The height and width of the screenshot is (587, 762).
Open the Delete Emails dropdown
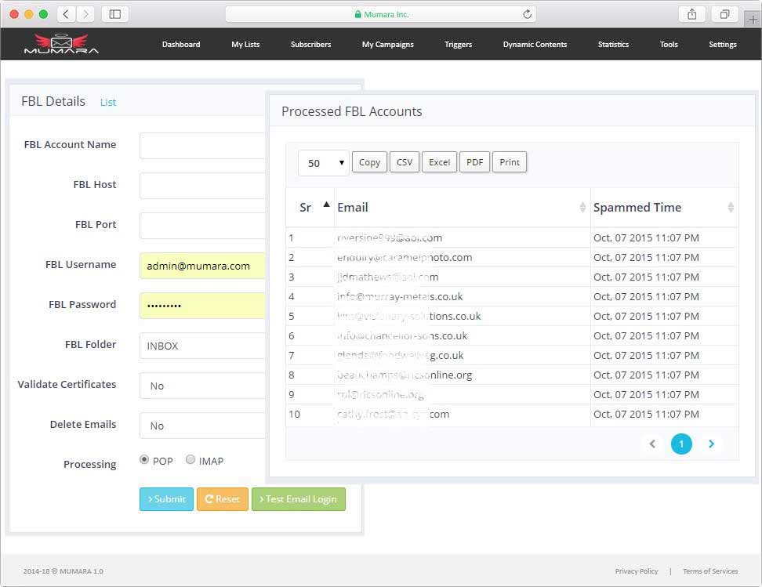click(201, 425)
